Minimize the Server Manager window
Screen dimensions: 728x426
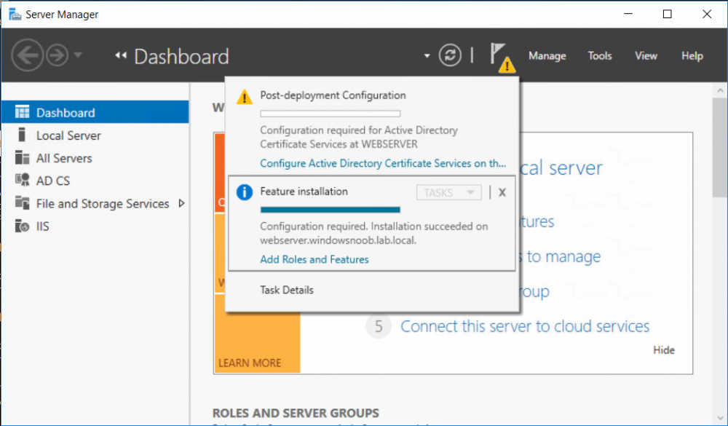coord(628,15)
